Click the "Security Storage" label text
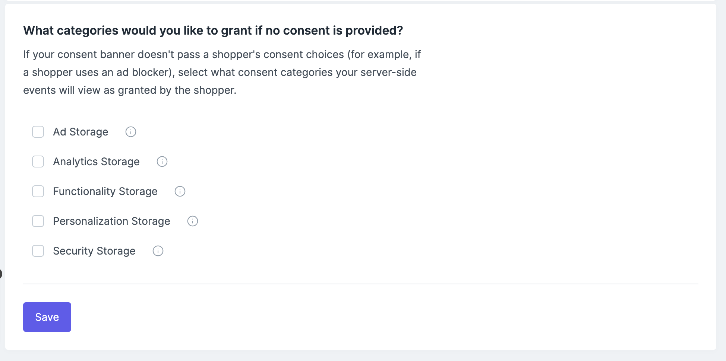 (x=94, y=251)
